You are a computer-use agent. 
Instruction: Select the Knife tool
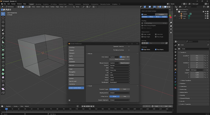click(x=3, y=66)
